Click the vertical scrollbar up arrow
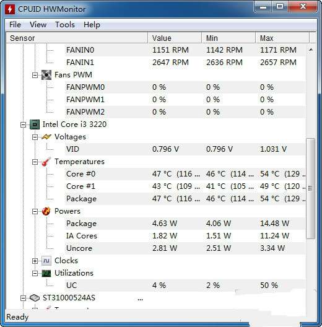Screen dimensions: 322x327 (x=311, y=50)
